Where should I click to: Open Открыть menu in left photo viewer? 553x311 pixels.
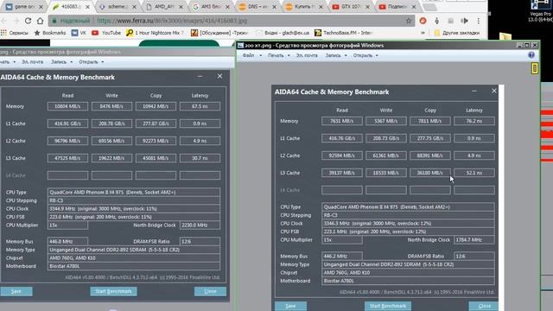click(91, 61)
